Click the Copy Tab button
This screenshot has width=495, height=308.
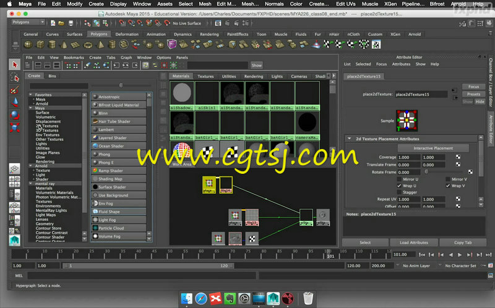[463, 242]
